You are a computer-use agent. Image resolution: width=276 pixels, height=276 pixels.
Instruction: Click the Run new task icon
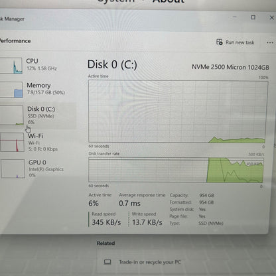[x=220, y=42]
